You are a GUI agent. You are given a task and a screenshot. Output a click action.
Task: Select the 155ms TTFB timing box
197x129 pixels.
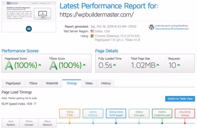point(70,114)
